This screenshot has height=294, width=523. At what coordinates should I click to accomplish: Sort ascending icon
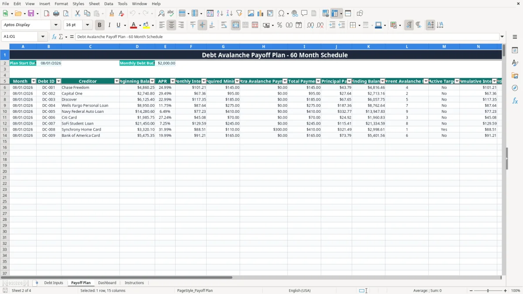tap(220, 14)
